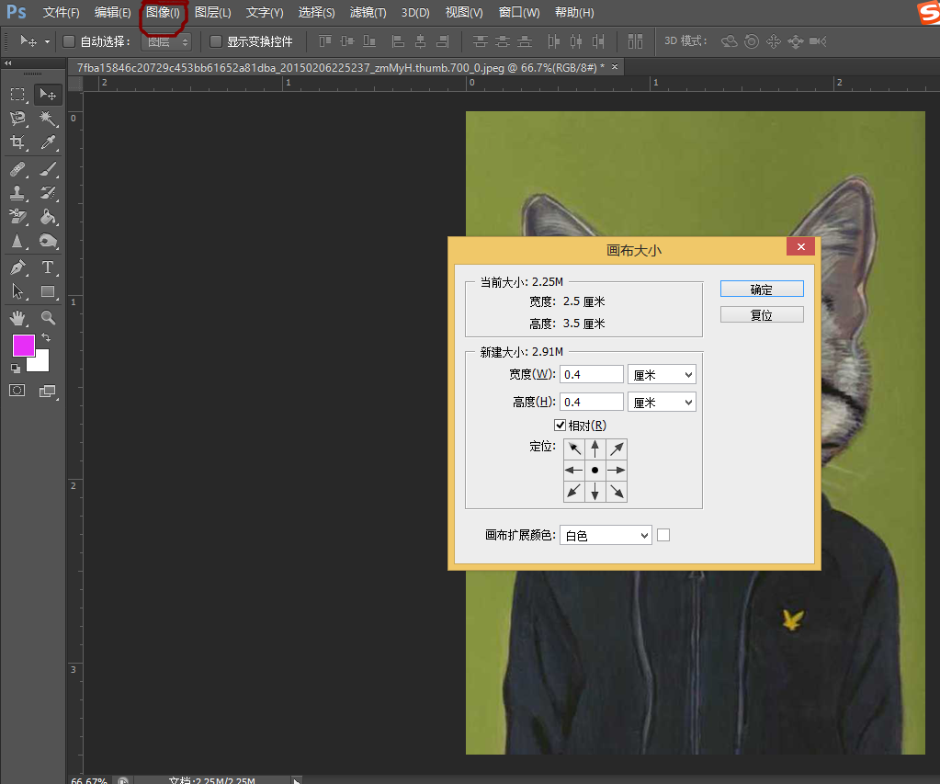940x784 pixels.
Task: Select the Magic Wand tool
Action: pos(48,119)
